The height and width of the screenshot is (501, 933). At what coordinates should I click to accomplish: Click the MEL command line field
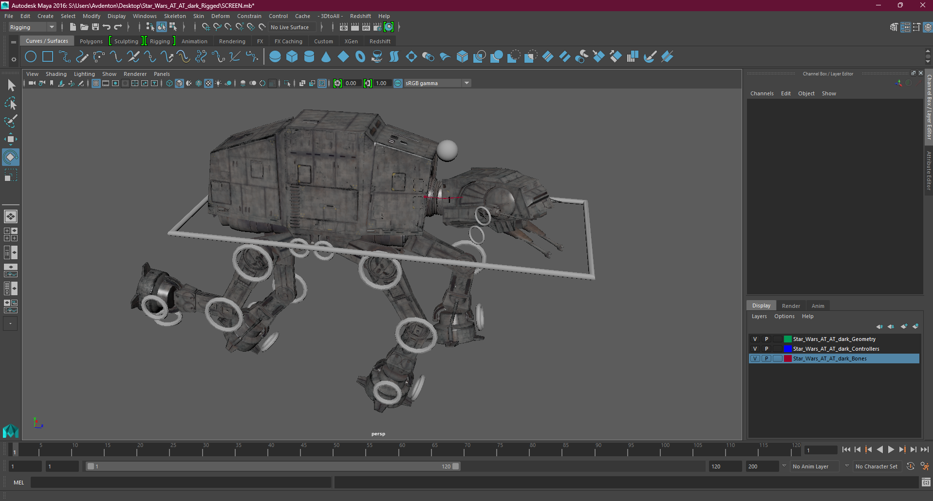(181, 483)
